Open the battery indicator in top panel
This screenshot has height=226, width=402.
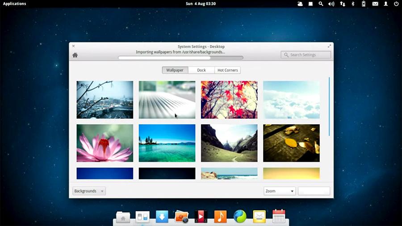(363, 4)
